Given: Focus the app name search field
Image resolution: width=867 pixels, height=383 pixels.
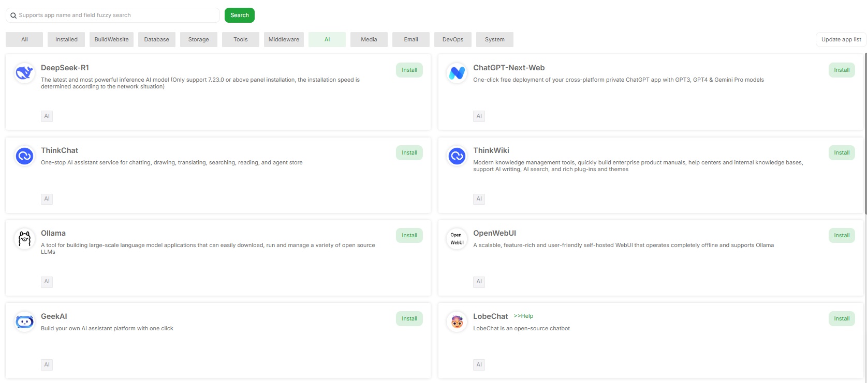Looking at the screenshot, I should point(113,15).
